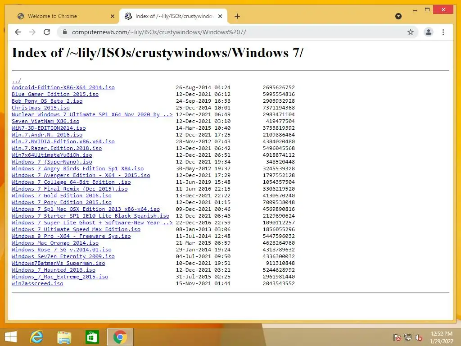Download Win.7.Andr.N._2016.iso

(47, 135)
